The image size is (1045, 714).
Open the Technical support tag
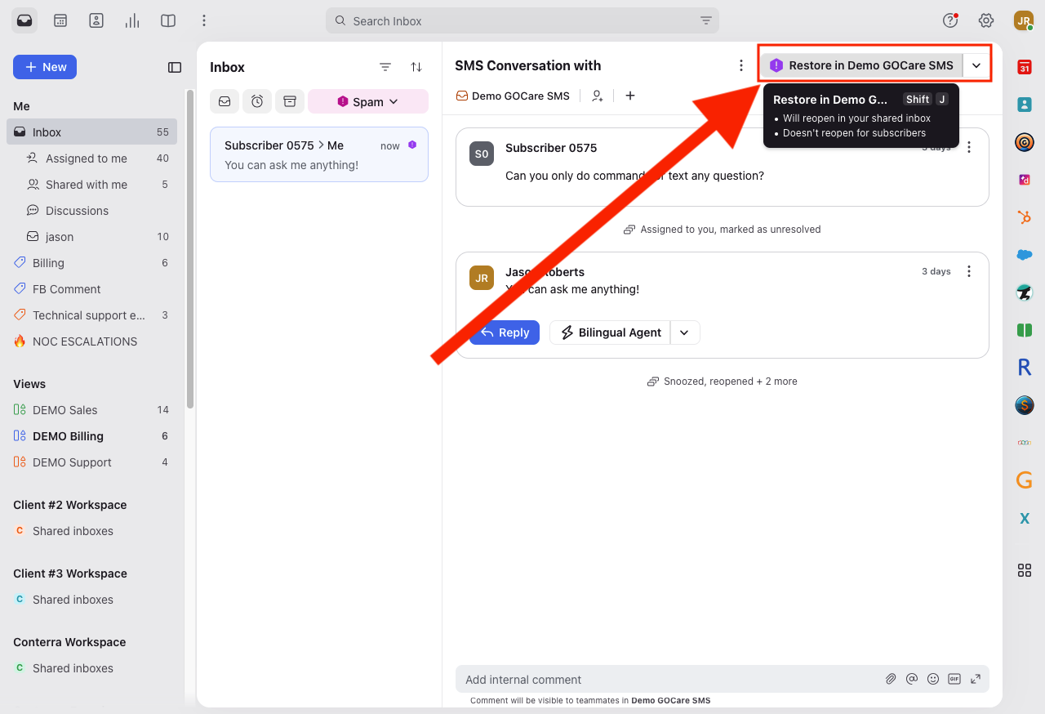point(91,315)
